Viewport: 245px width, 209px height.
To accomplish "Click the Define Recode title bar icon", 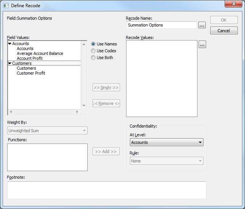I will pos(6,6).
